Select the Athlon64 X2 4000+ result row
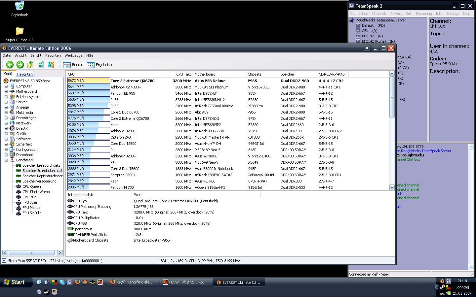Viewport: 476px width, 297px height. [x=228, y=87]
